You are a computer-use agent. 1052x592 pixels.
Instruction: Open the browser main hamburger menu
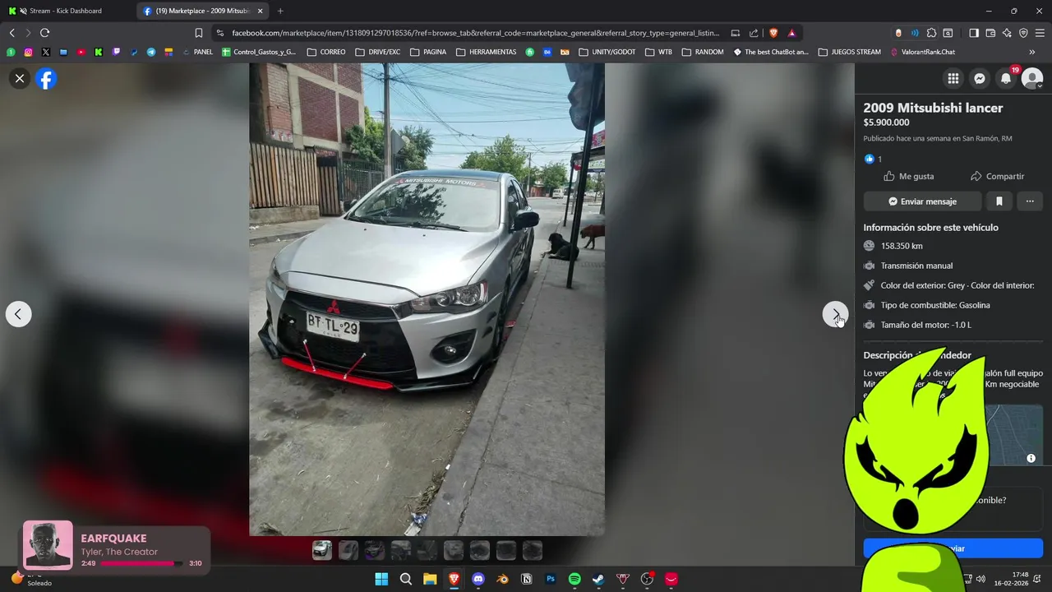click(x=1040, y=33)
